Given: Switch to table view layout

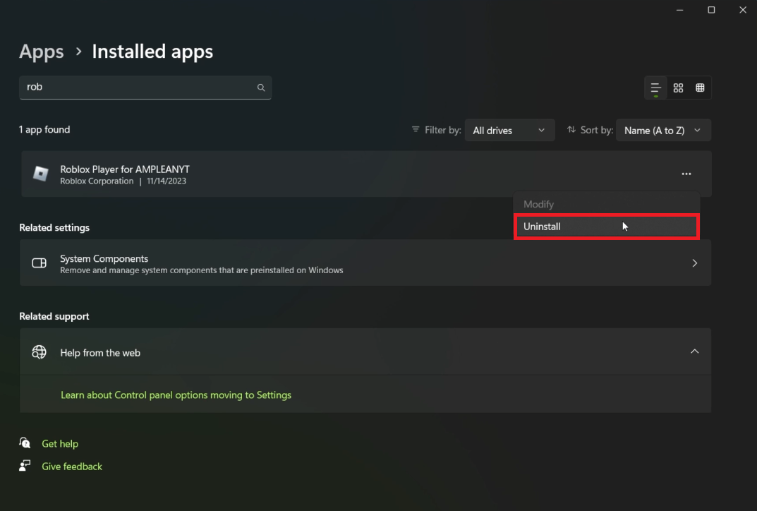Looking at the screenshot, I should (x=700, y=88).
